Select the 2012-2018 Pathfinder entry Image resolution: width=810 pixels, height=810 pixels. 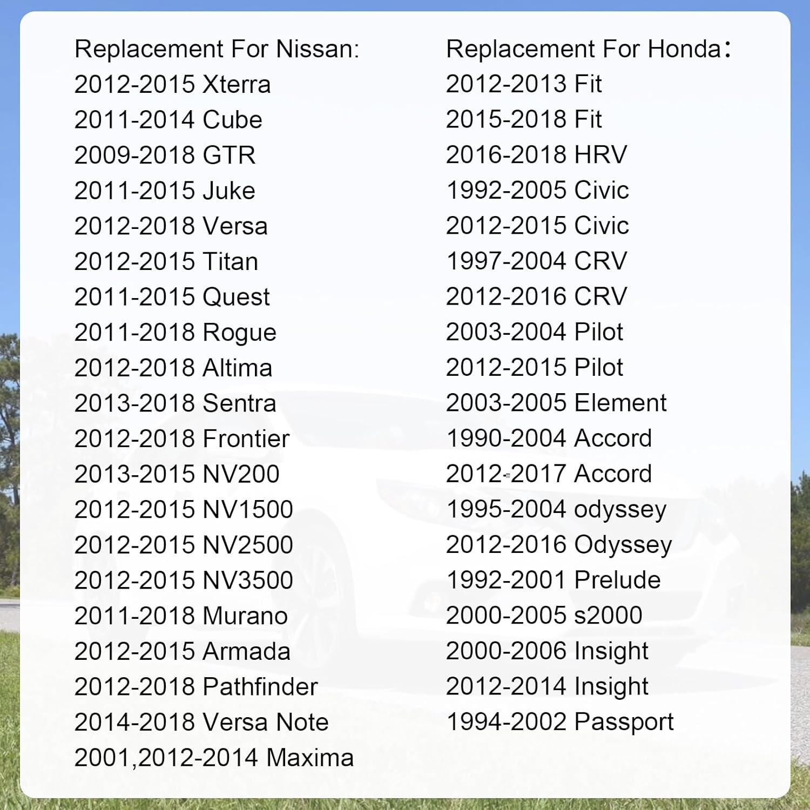[x=196, y=687]
